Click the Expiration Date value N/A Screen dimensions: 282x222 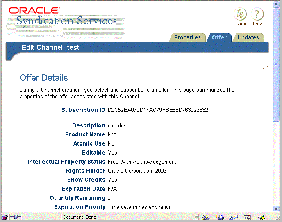pyautogui.click(x=112, y=189)
